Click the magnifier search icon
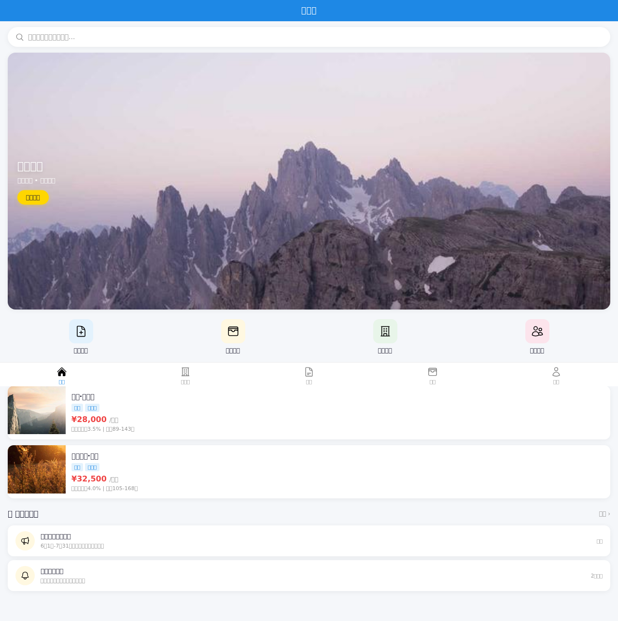 coord(20,37)
